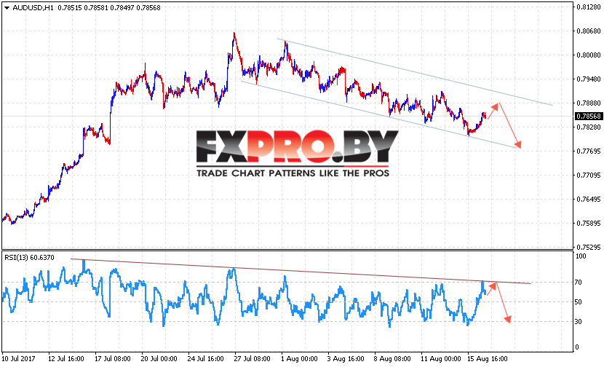
Task: Select time axis label 24 Jul 16:00
Action: [206, 359]
